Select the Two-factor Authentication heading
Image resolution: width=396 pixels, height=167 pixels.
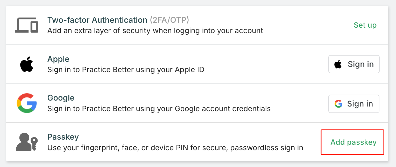(x=97, y=20)
